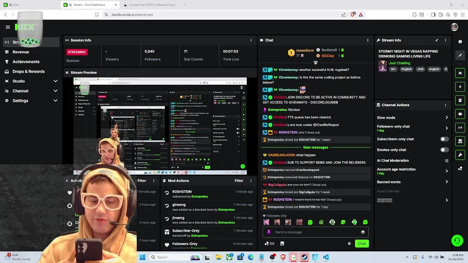This screenshot has height=263, width=468.
Task: Toggle the broadcast signal widget icon
Action: pyautogui.click(x=460, y=127)
